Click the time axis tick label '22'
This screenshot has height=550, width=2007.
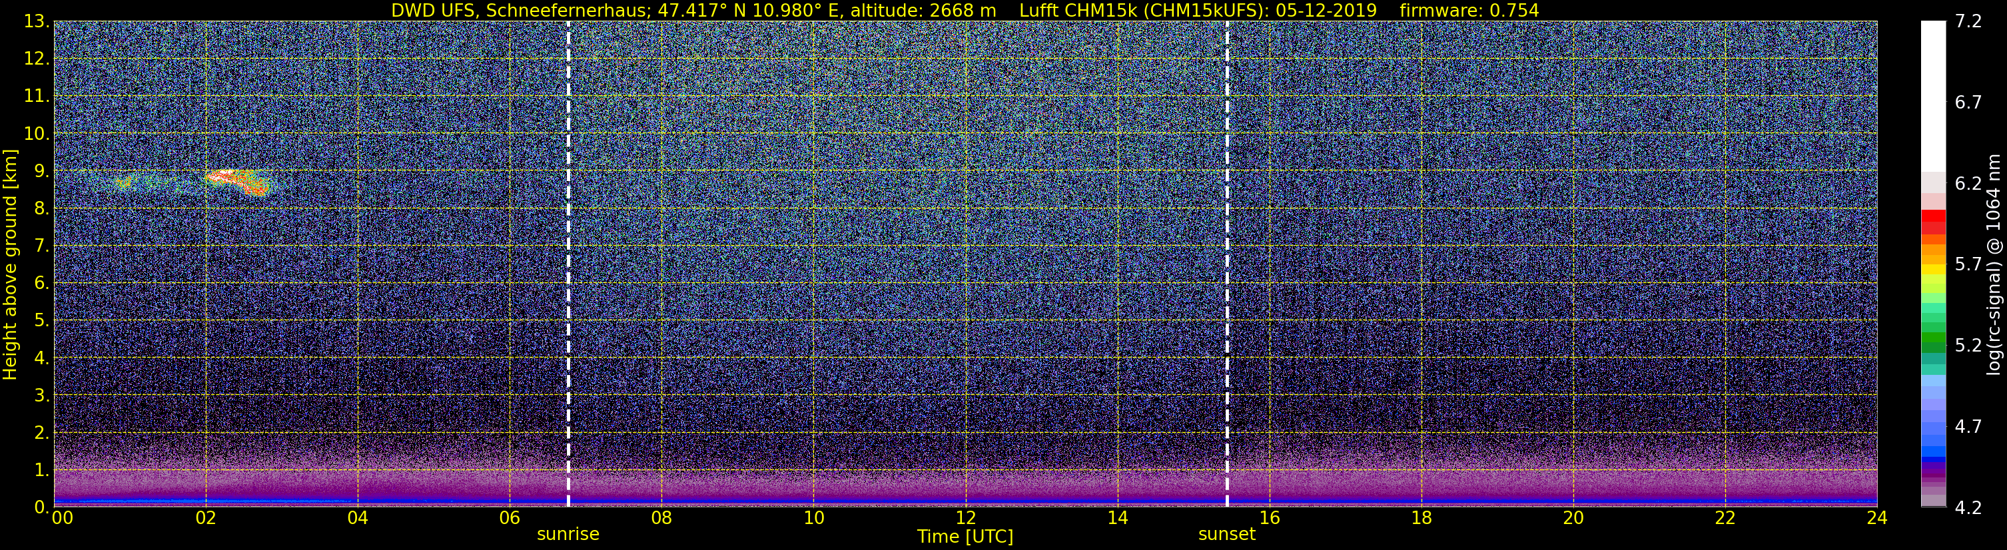pyautogui.click(x=1725, y=518)
